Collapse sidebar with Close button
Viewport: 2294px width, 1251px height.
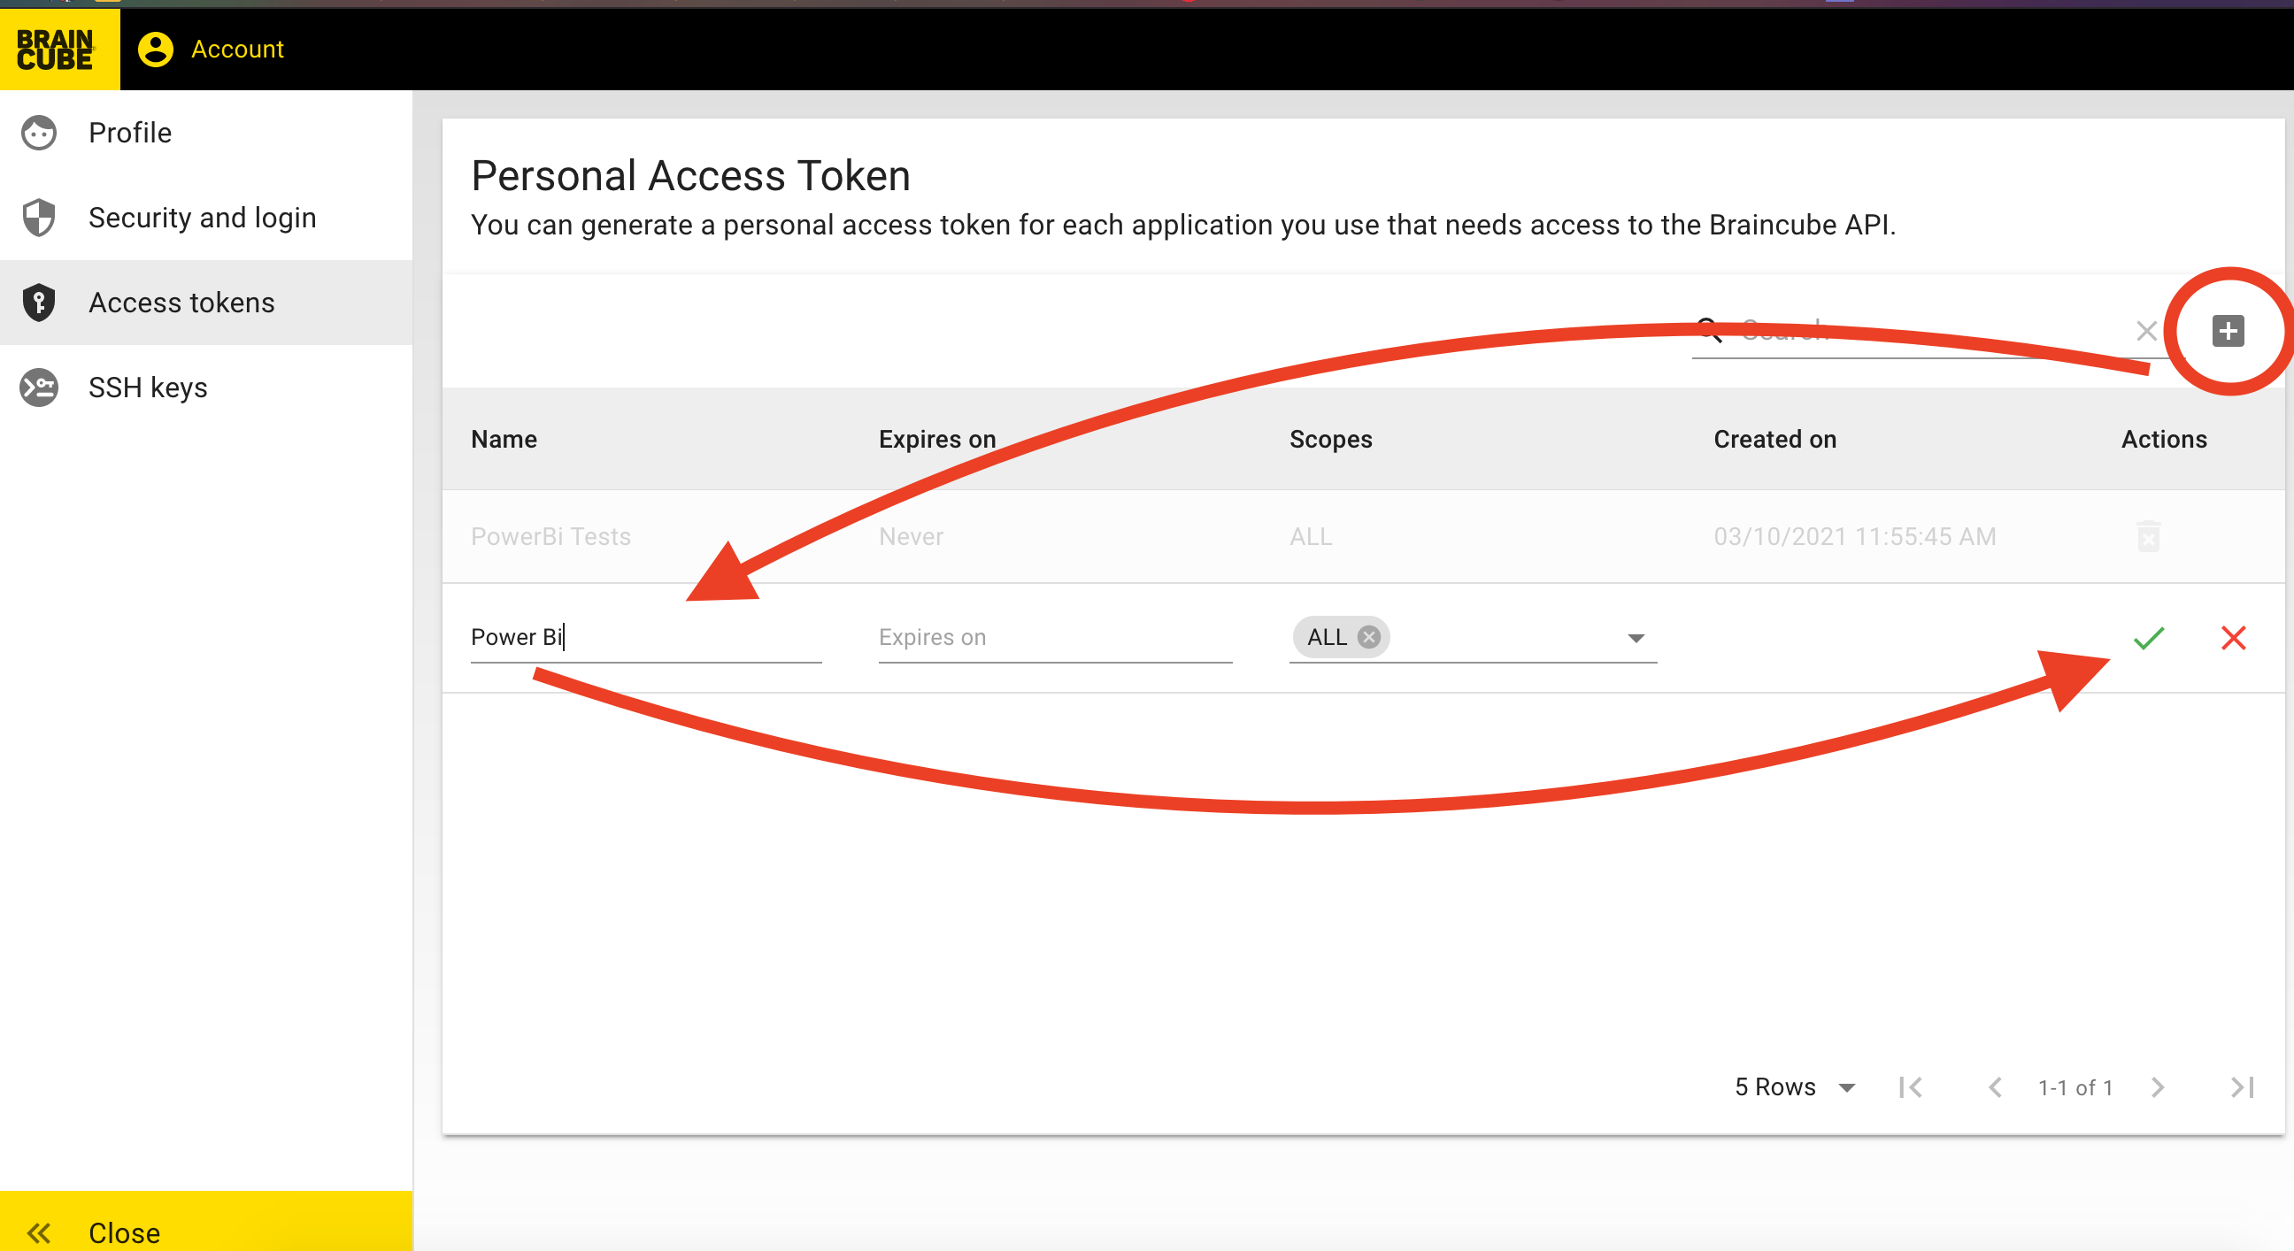[x=124, y=1232]
